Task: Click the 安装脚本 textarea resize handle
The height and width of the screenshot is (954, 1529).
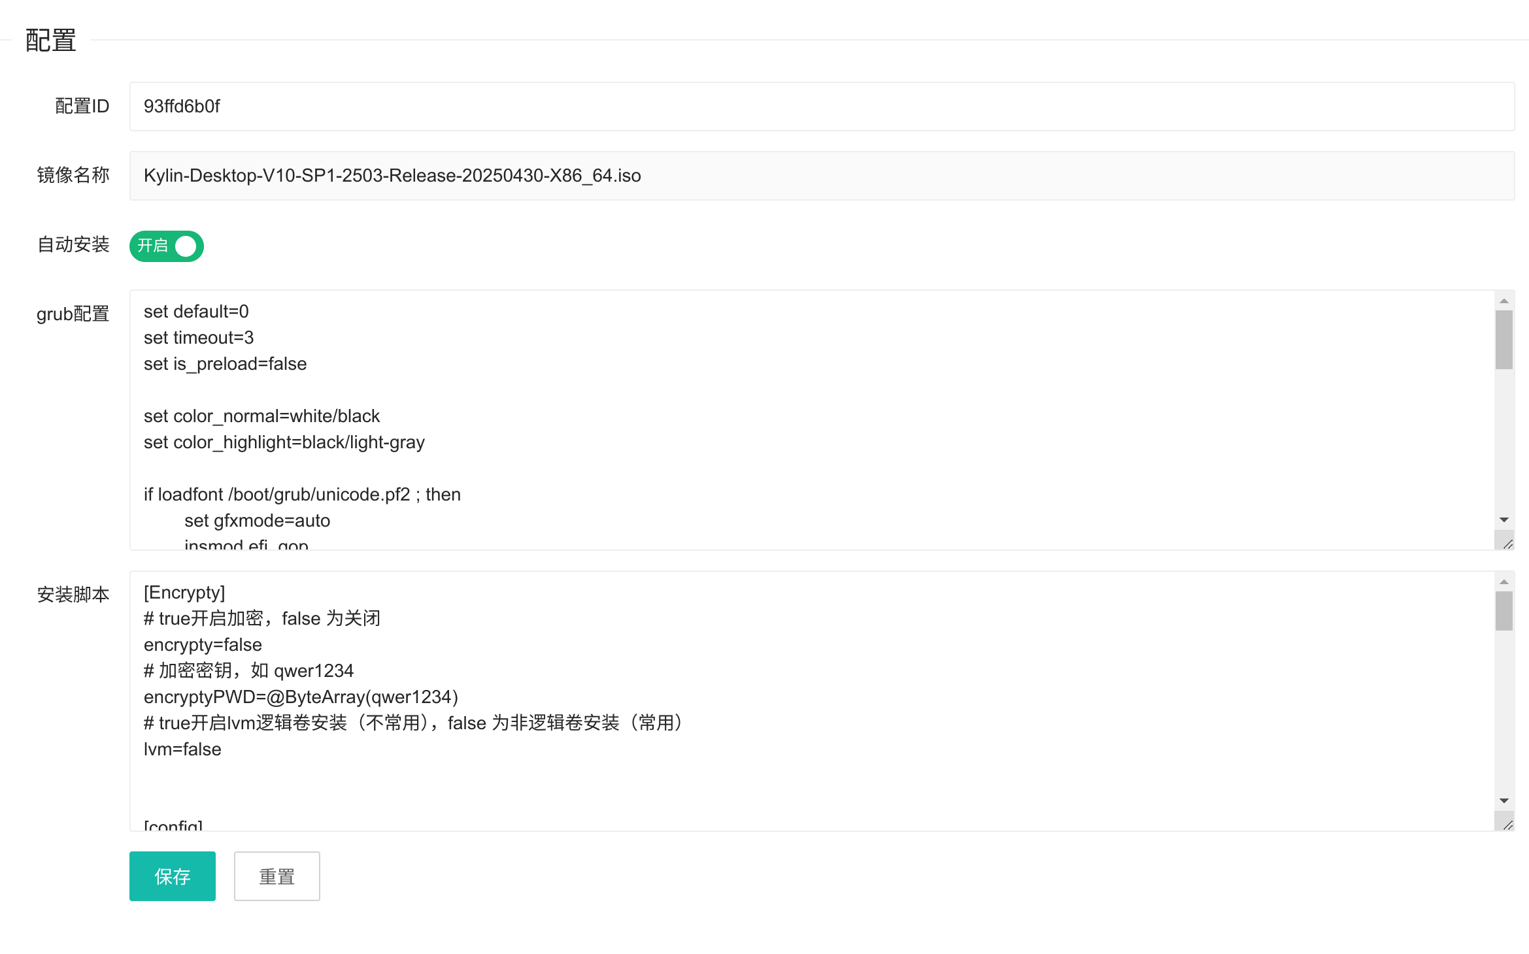Action: pos(1507,825)
